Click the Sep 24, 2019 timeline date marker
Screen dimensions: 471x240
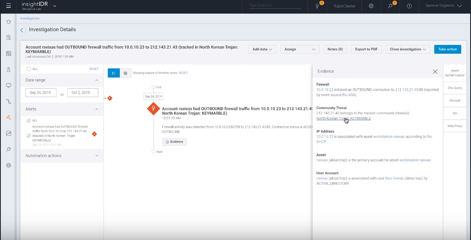pyautogui.click(x=153, y=96)
